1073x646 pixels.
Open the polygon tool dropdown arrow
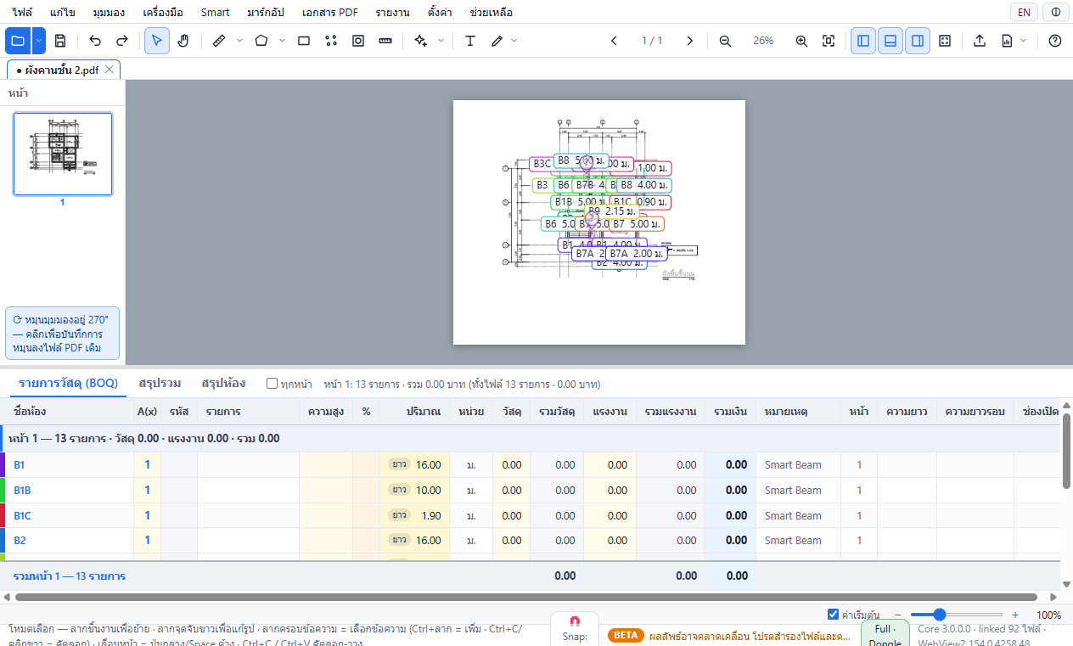(x=282, y=41)
